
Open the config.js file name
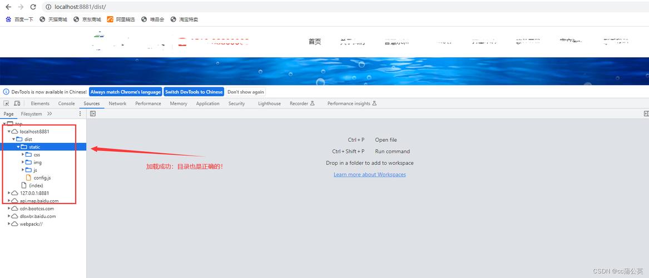click(42, 178)
